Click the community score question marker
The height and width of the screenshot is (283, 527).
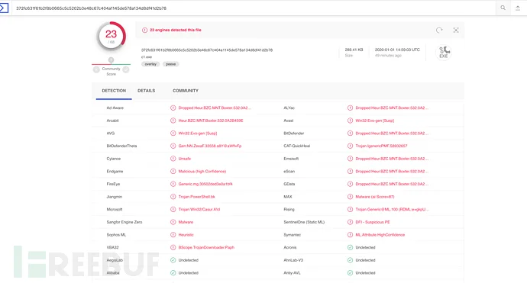coord(111,60)
